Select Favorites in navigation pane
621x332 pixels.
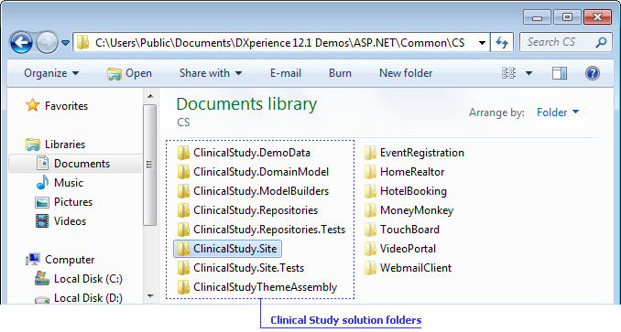[57, 105]
